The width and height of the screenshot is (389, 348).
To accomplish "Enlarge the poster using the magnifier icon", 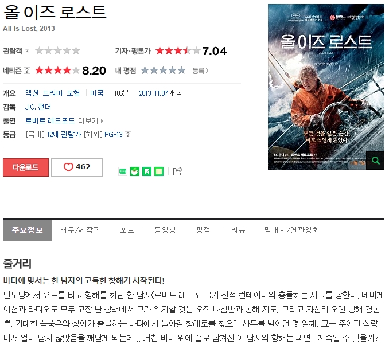I will point(375,161).
